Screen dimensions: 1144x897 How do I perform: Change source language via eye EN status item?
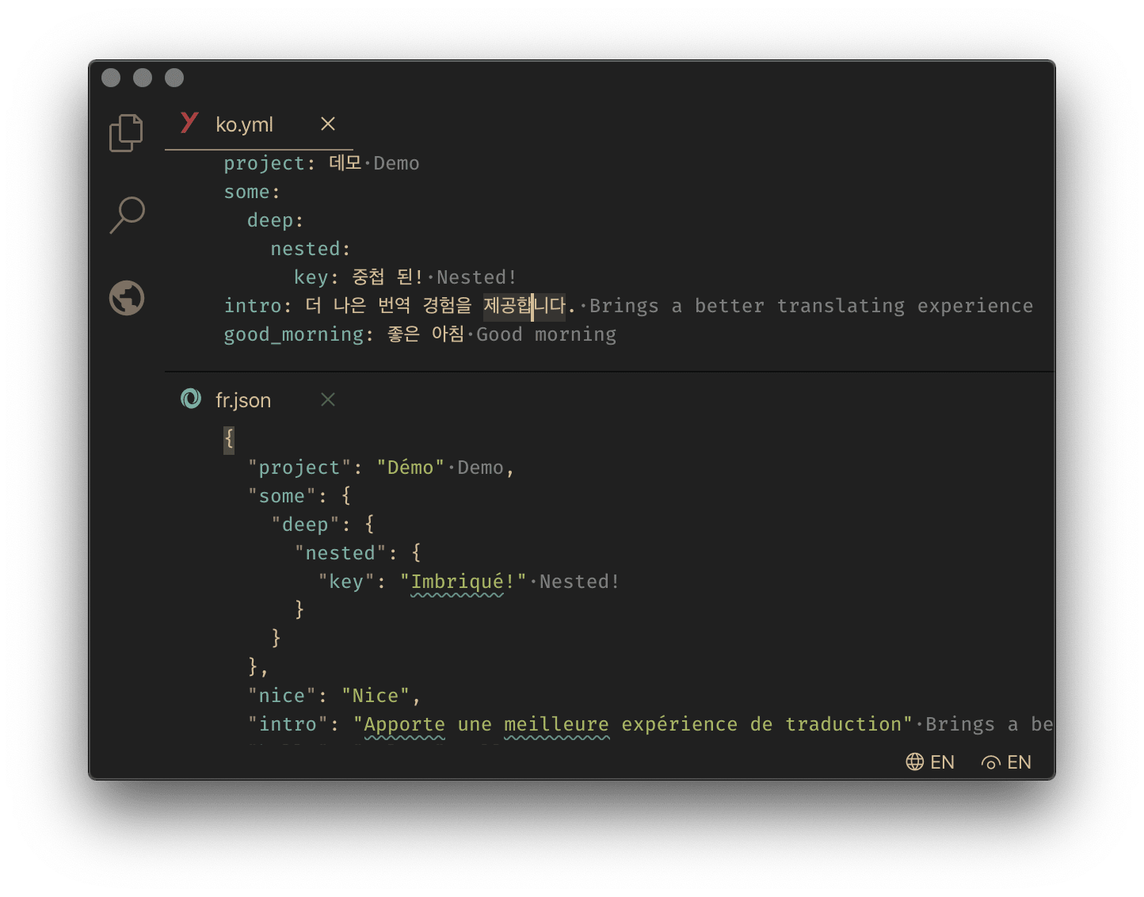[1006, 762]
